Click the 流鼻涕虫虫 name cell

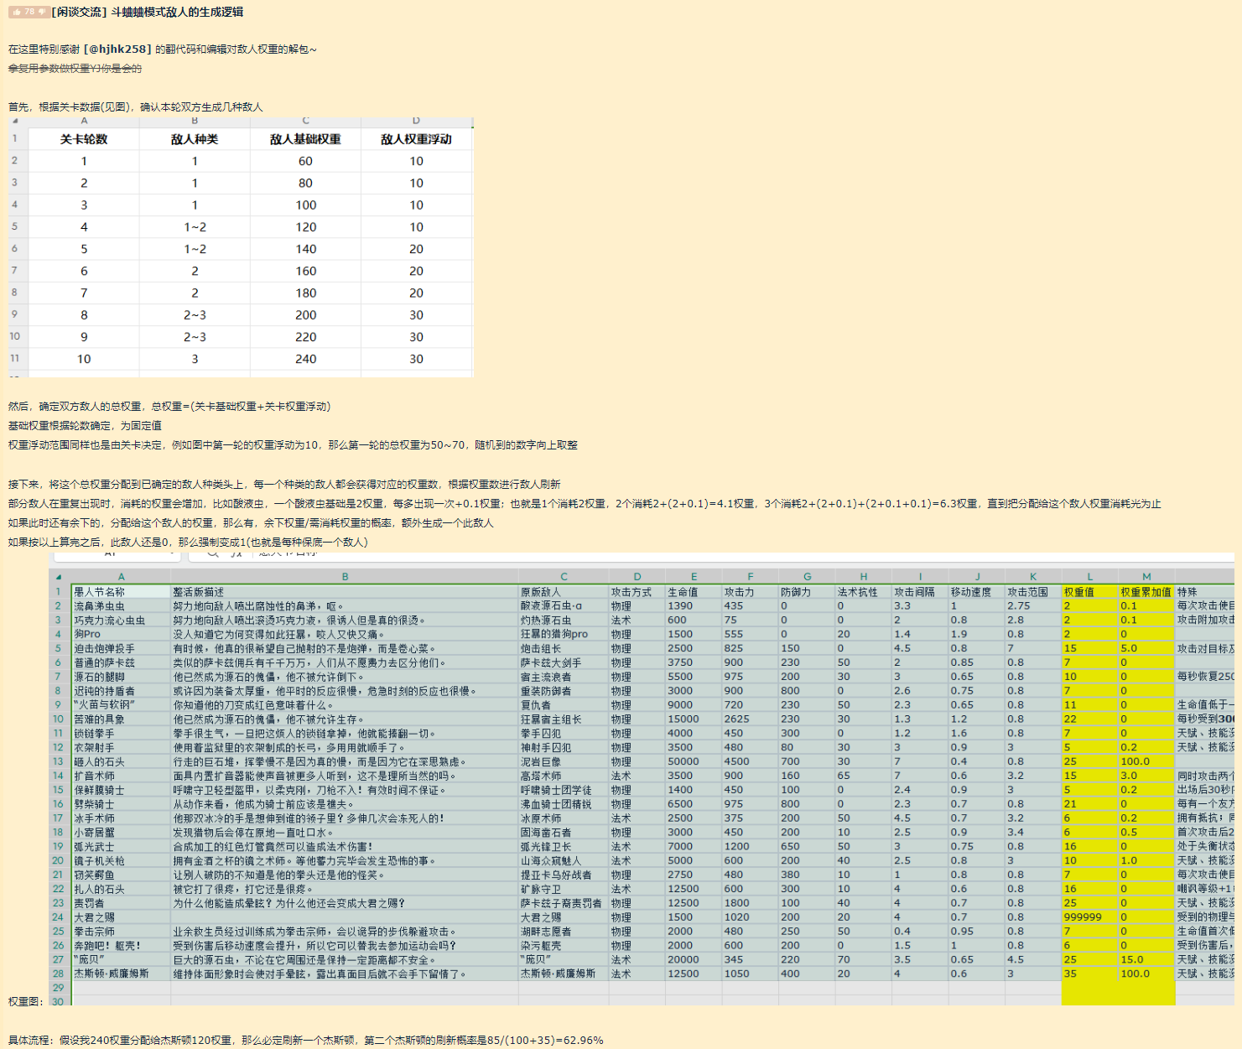121,605
